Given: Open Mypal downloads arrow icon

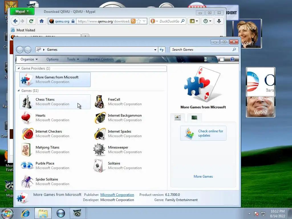Looking at the screenshot, I should point(219,21).
